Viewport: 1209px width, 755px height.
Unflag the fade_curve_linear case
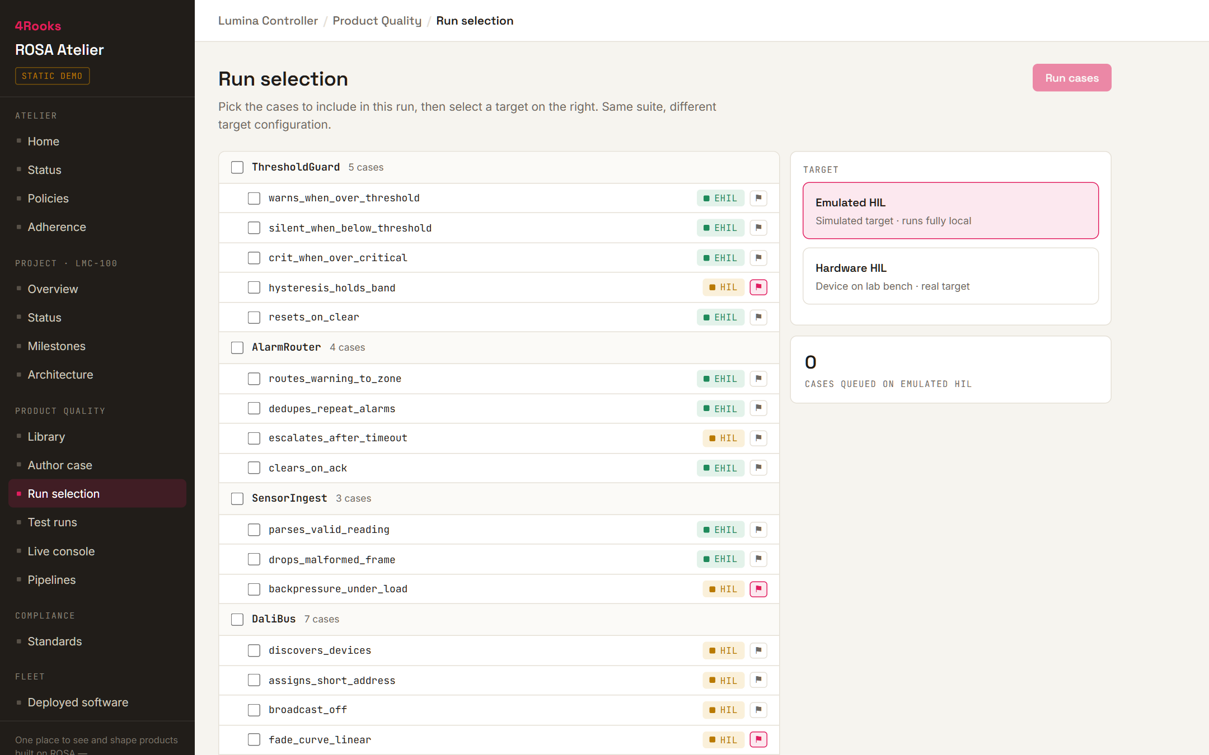[758, 740]
